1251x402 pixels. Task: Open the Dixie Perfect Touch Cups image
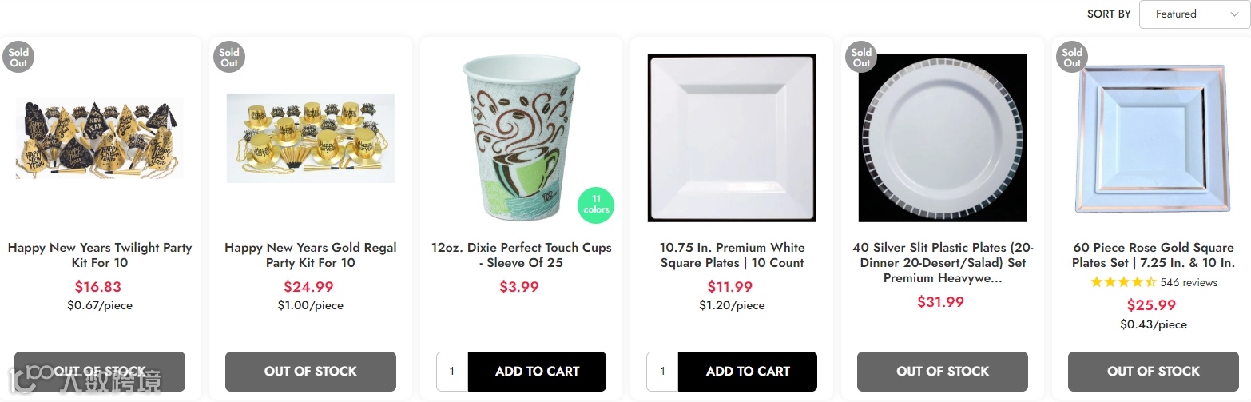point(521,137)
